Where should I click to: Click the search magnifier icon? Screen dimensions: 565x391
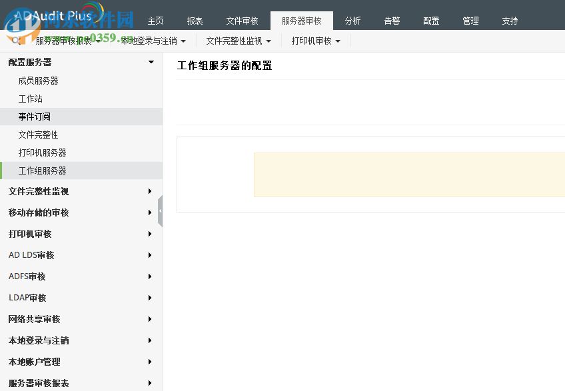tap(16, 40)
